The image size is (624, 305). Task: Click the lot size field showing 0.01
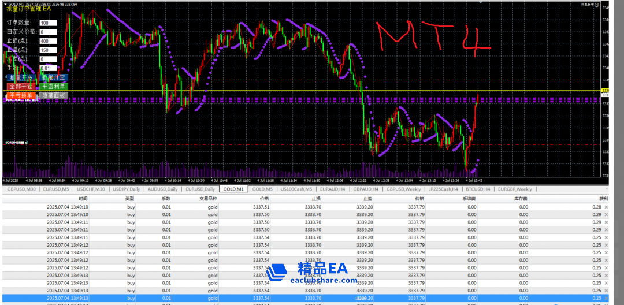point(48,68)
